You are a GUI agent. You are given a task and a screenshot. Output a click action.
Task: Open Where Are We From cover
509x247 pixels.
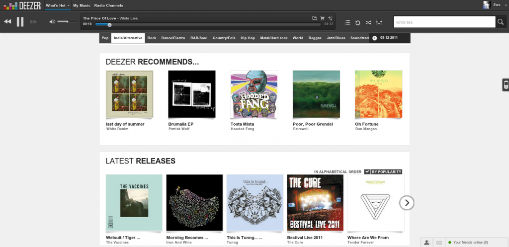376,203
